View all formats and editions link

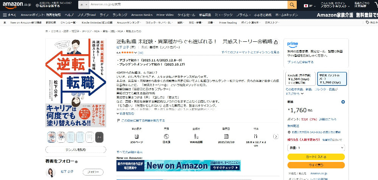coord(250,52)
